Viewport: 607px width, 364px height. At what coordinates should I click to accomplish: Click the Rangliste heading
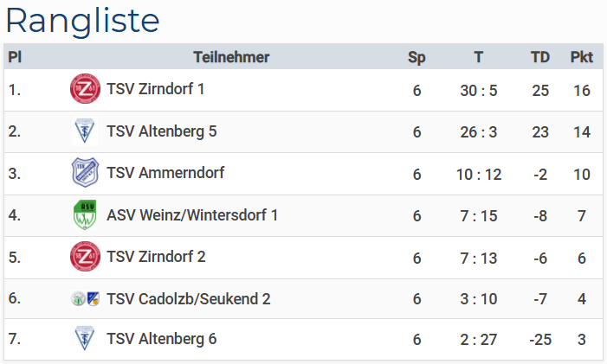pyautogui.click(x=82, y=21)
